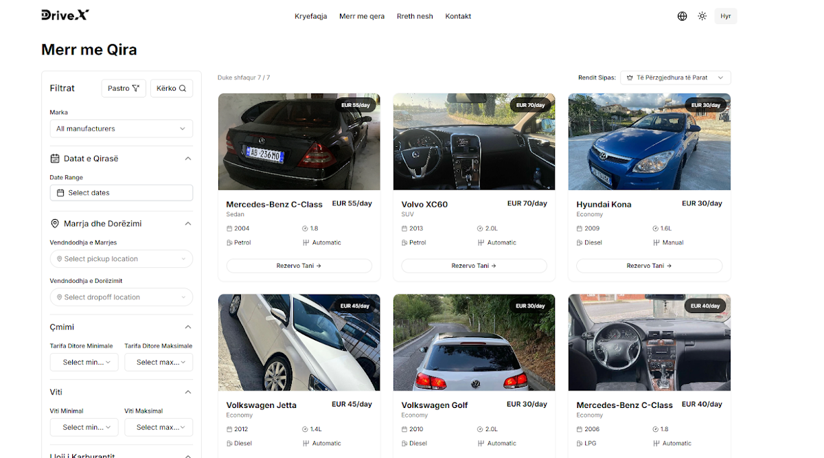Click the engine gauge icon next to 1.8 on Mercedes EUR 55/day
Viewport: 824px width, 458px height.
tap(305, 229)
